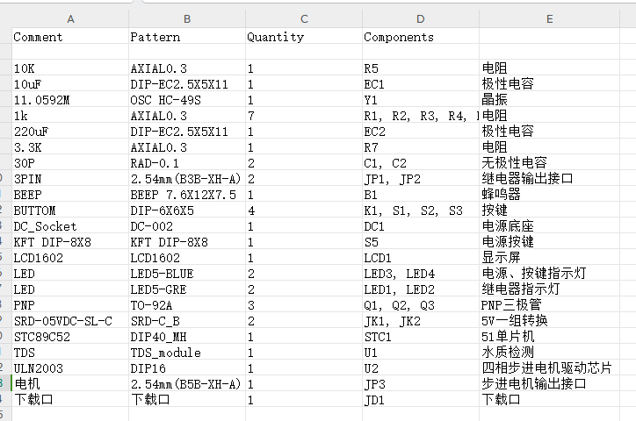Select column B header

(x=186, y=18)
